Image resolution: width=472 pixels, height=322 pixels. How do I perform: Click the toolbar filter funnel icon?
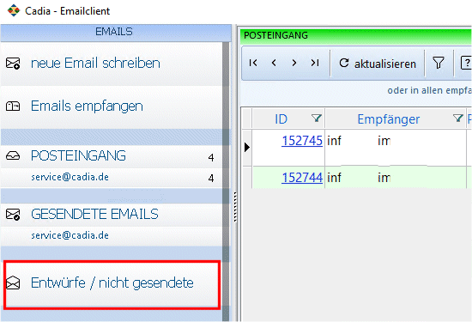(x=439, y=64)
